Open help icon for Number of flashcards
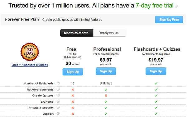Image resolution: width=187 pixels, height=120 pixels. tap(58, 83)
